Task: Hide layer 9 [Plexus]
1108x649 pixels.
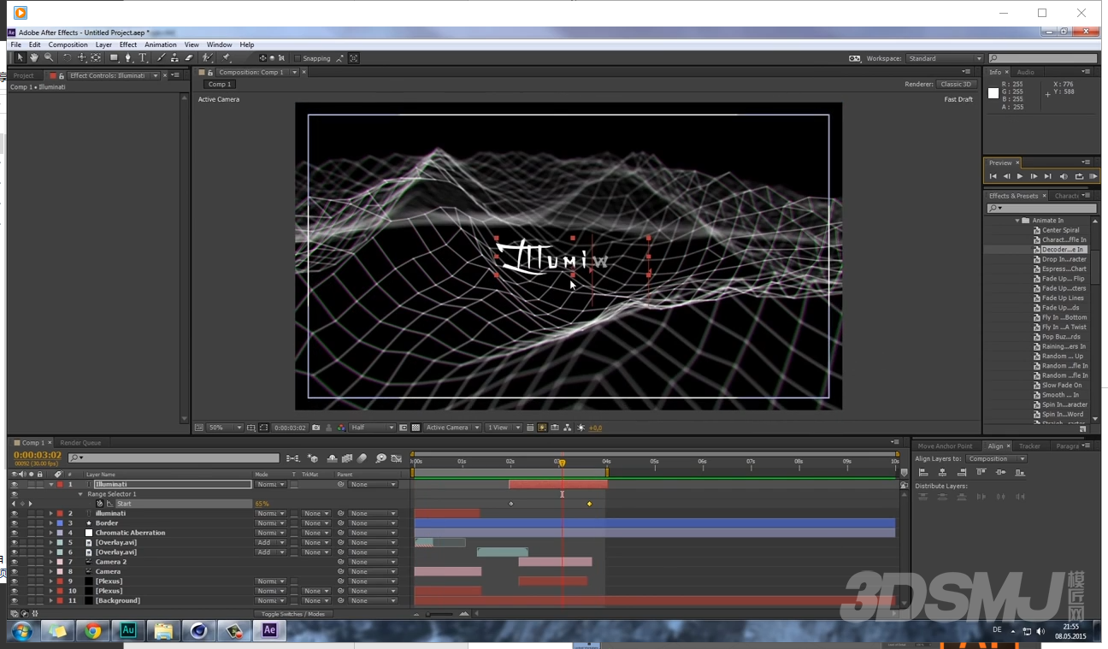Action: point(14,581)
